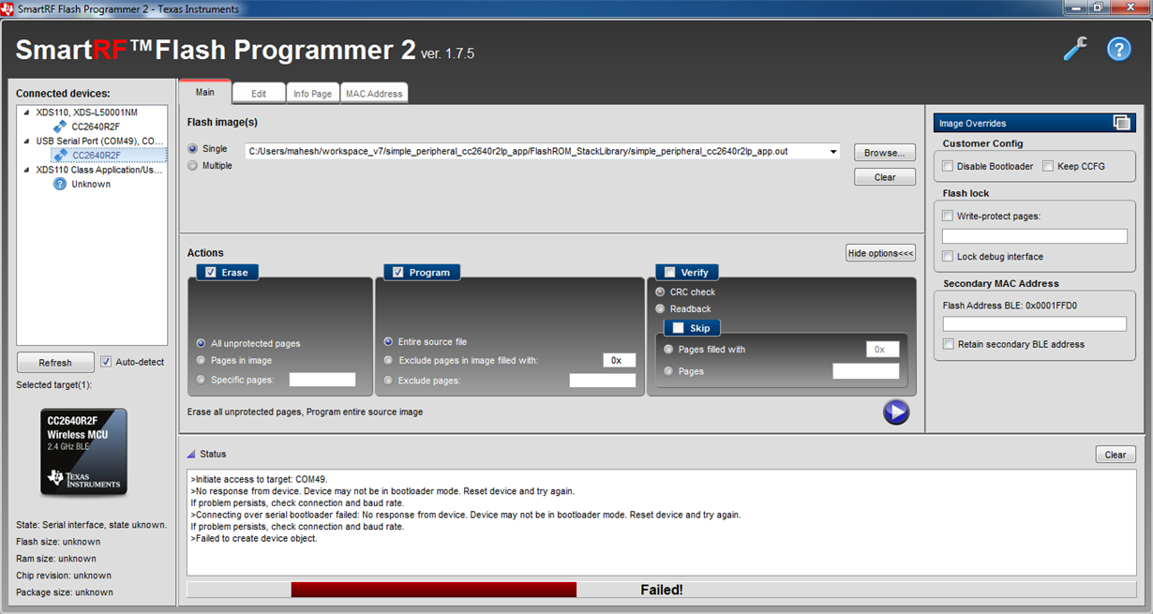Switch to the Main tab

pyautogui.click(x=205, y=92)
